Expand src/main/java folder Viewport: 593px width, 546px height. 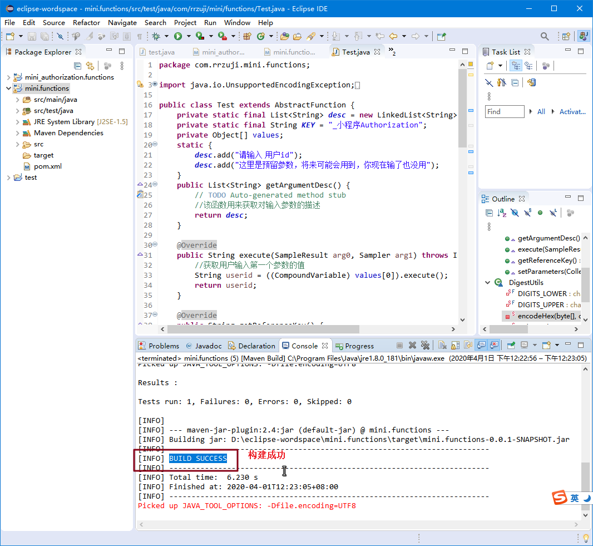coord(17,100)
